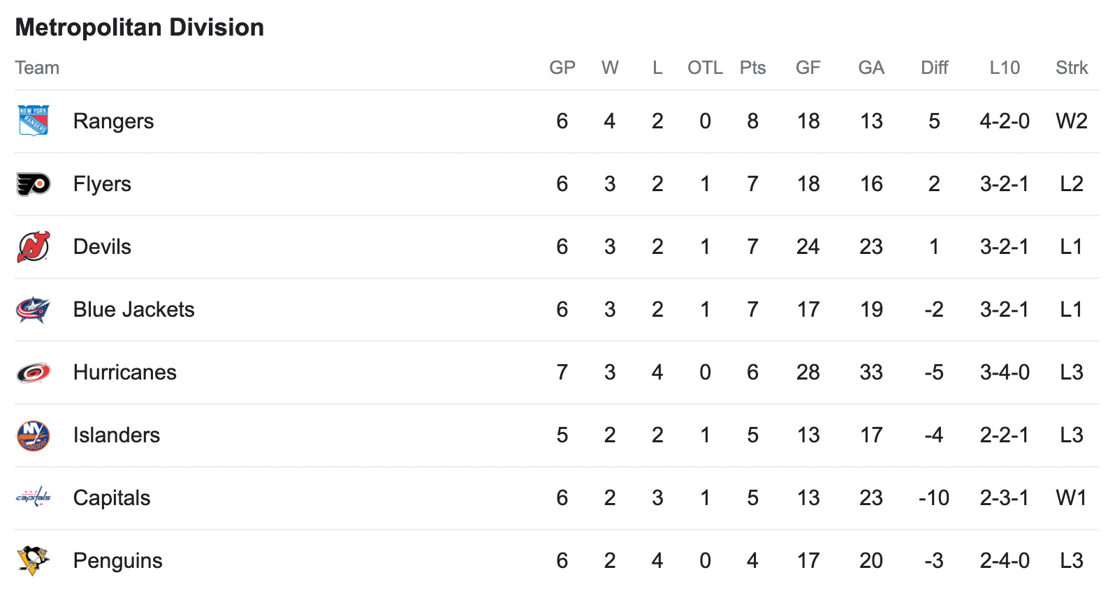
Task: Click the New Jersey Devils logo
Action: pos(33,247)
